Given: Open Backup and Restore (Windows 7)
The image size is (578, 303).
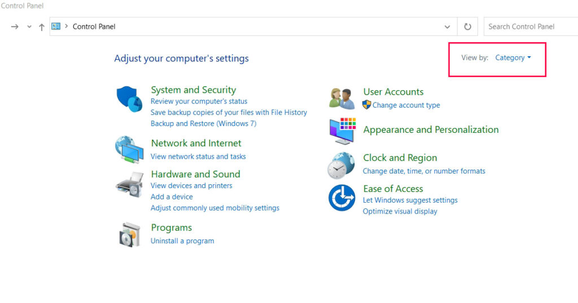Looking at the screenshot, I should pos(203,123).
